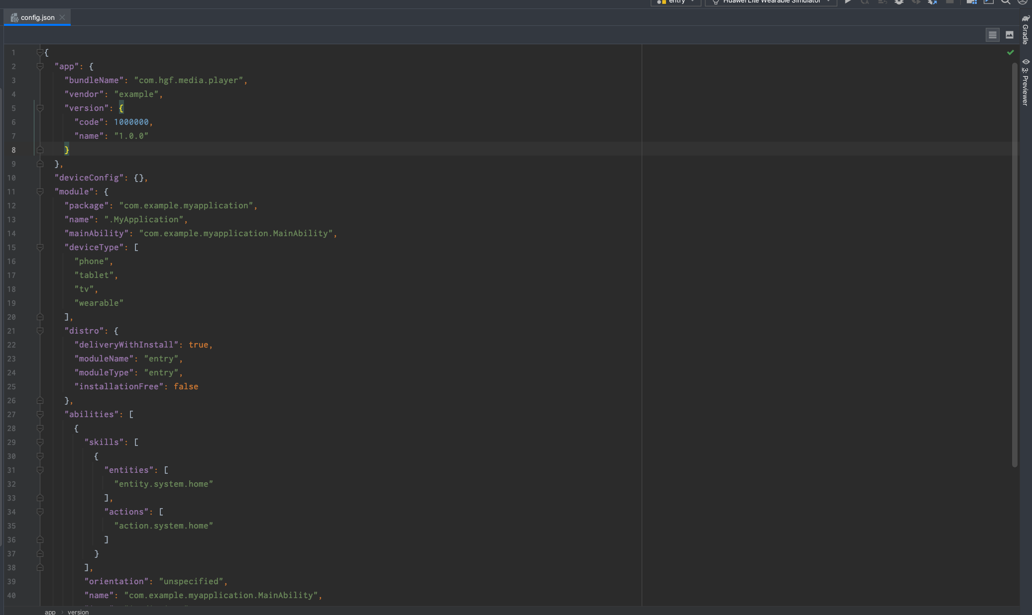The height and width of the screenshot is (615, 1032).
Task: Click the vertical editor scrollbar
Action: pyautogui.click(x=1014, y=264)
